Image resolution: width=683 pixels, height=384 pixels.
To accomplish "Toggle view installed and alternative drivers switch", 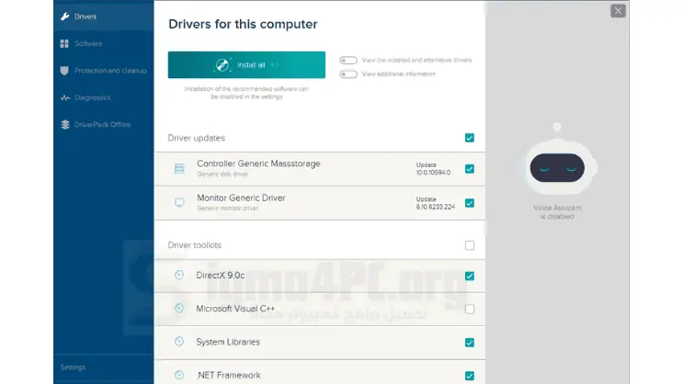I will pos(348,61).
